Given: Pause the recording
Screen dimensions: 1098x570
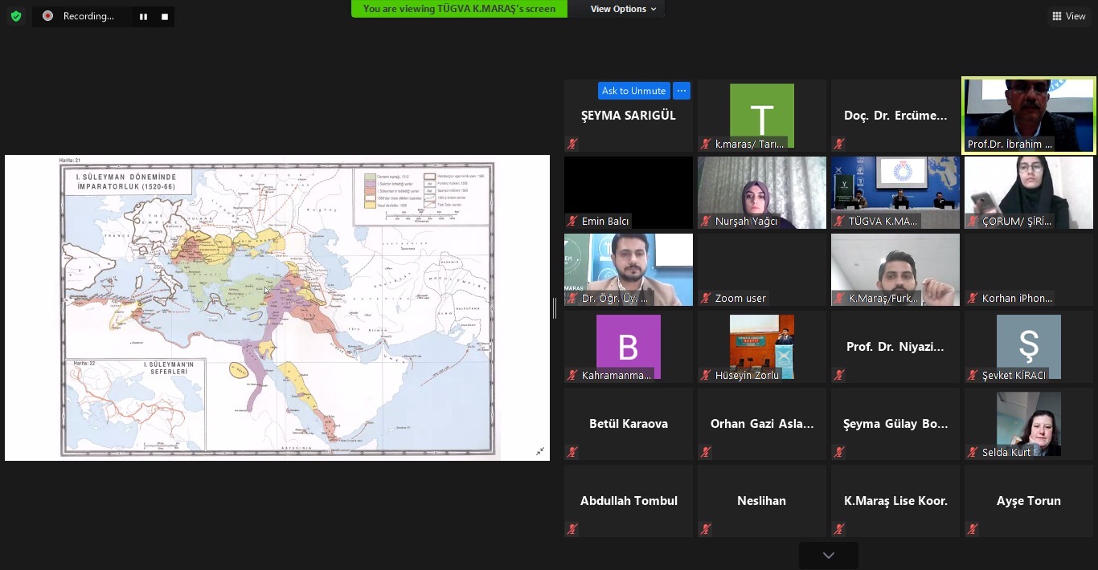Looking at the screenshot, I should click(x=143, y=17).
